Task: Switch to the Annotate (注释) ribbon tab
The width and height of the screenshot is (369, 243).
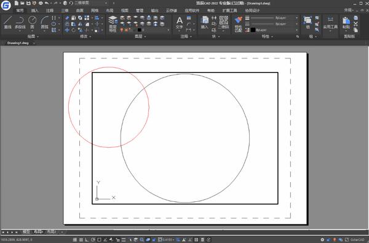Action: coord(50,10)
